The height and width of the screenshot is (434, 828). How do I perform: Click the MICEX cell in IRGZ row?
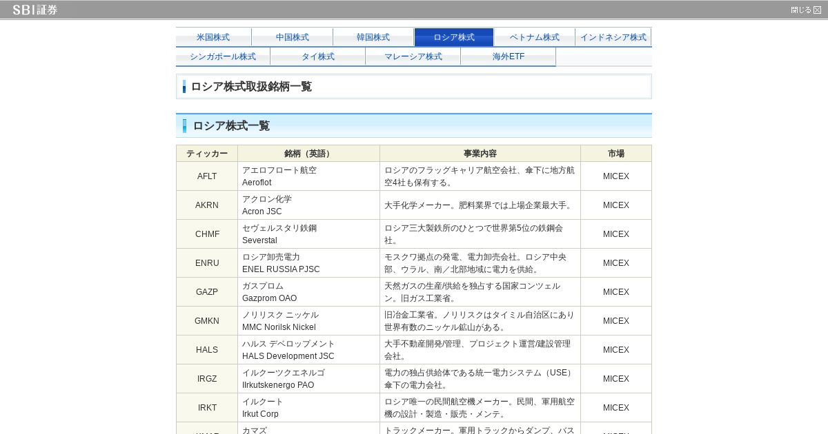click(616, 379)
